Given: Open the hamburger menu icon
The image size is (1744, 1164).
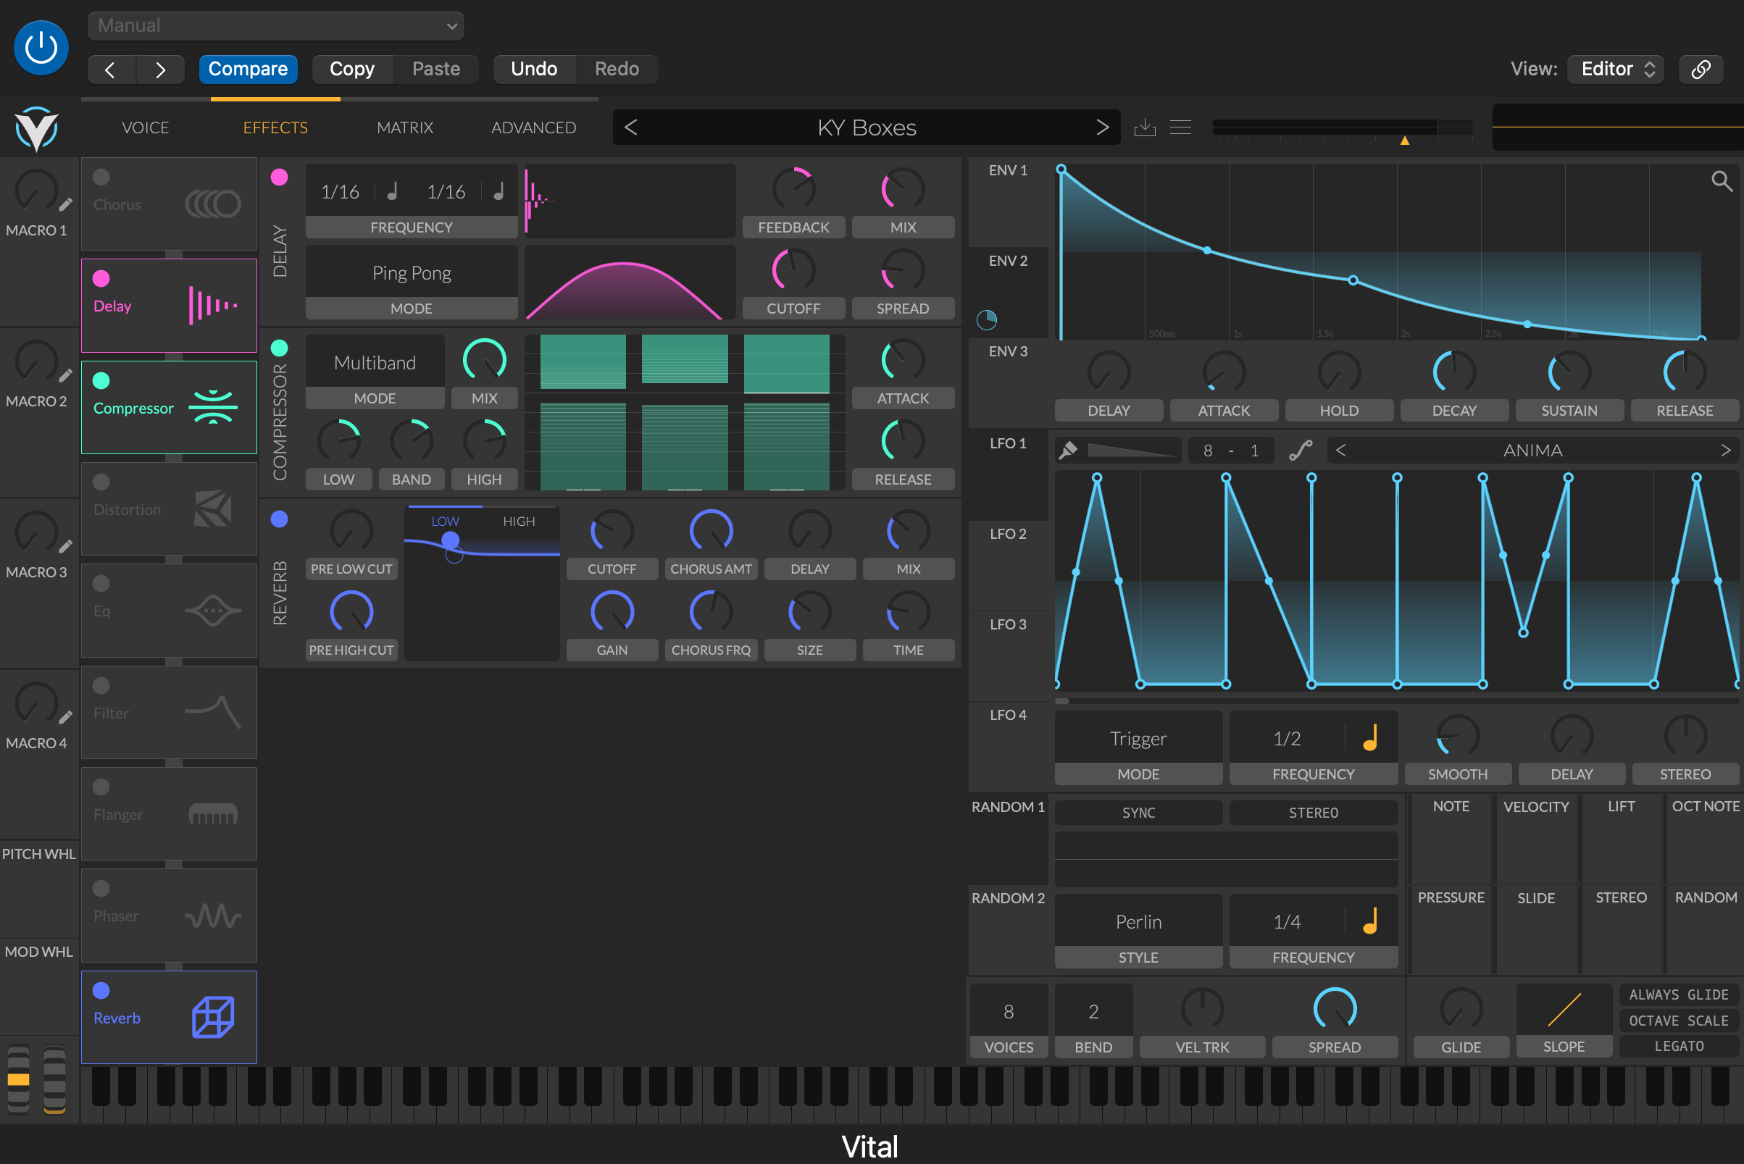Looking at the screenshot, I should coord(1180,127).
